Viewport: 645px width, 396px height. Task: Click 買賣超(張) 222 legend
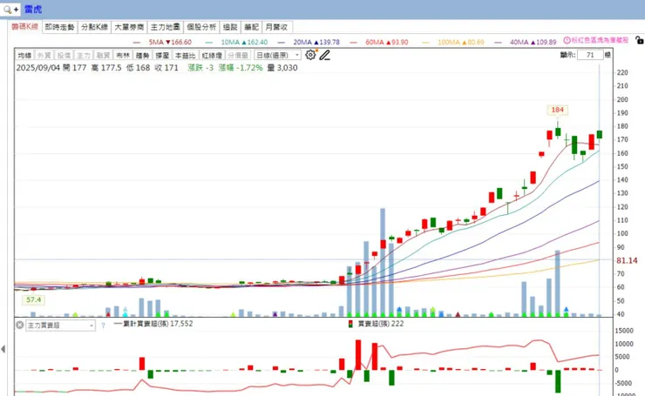(x=376, y=324)
